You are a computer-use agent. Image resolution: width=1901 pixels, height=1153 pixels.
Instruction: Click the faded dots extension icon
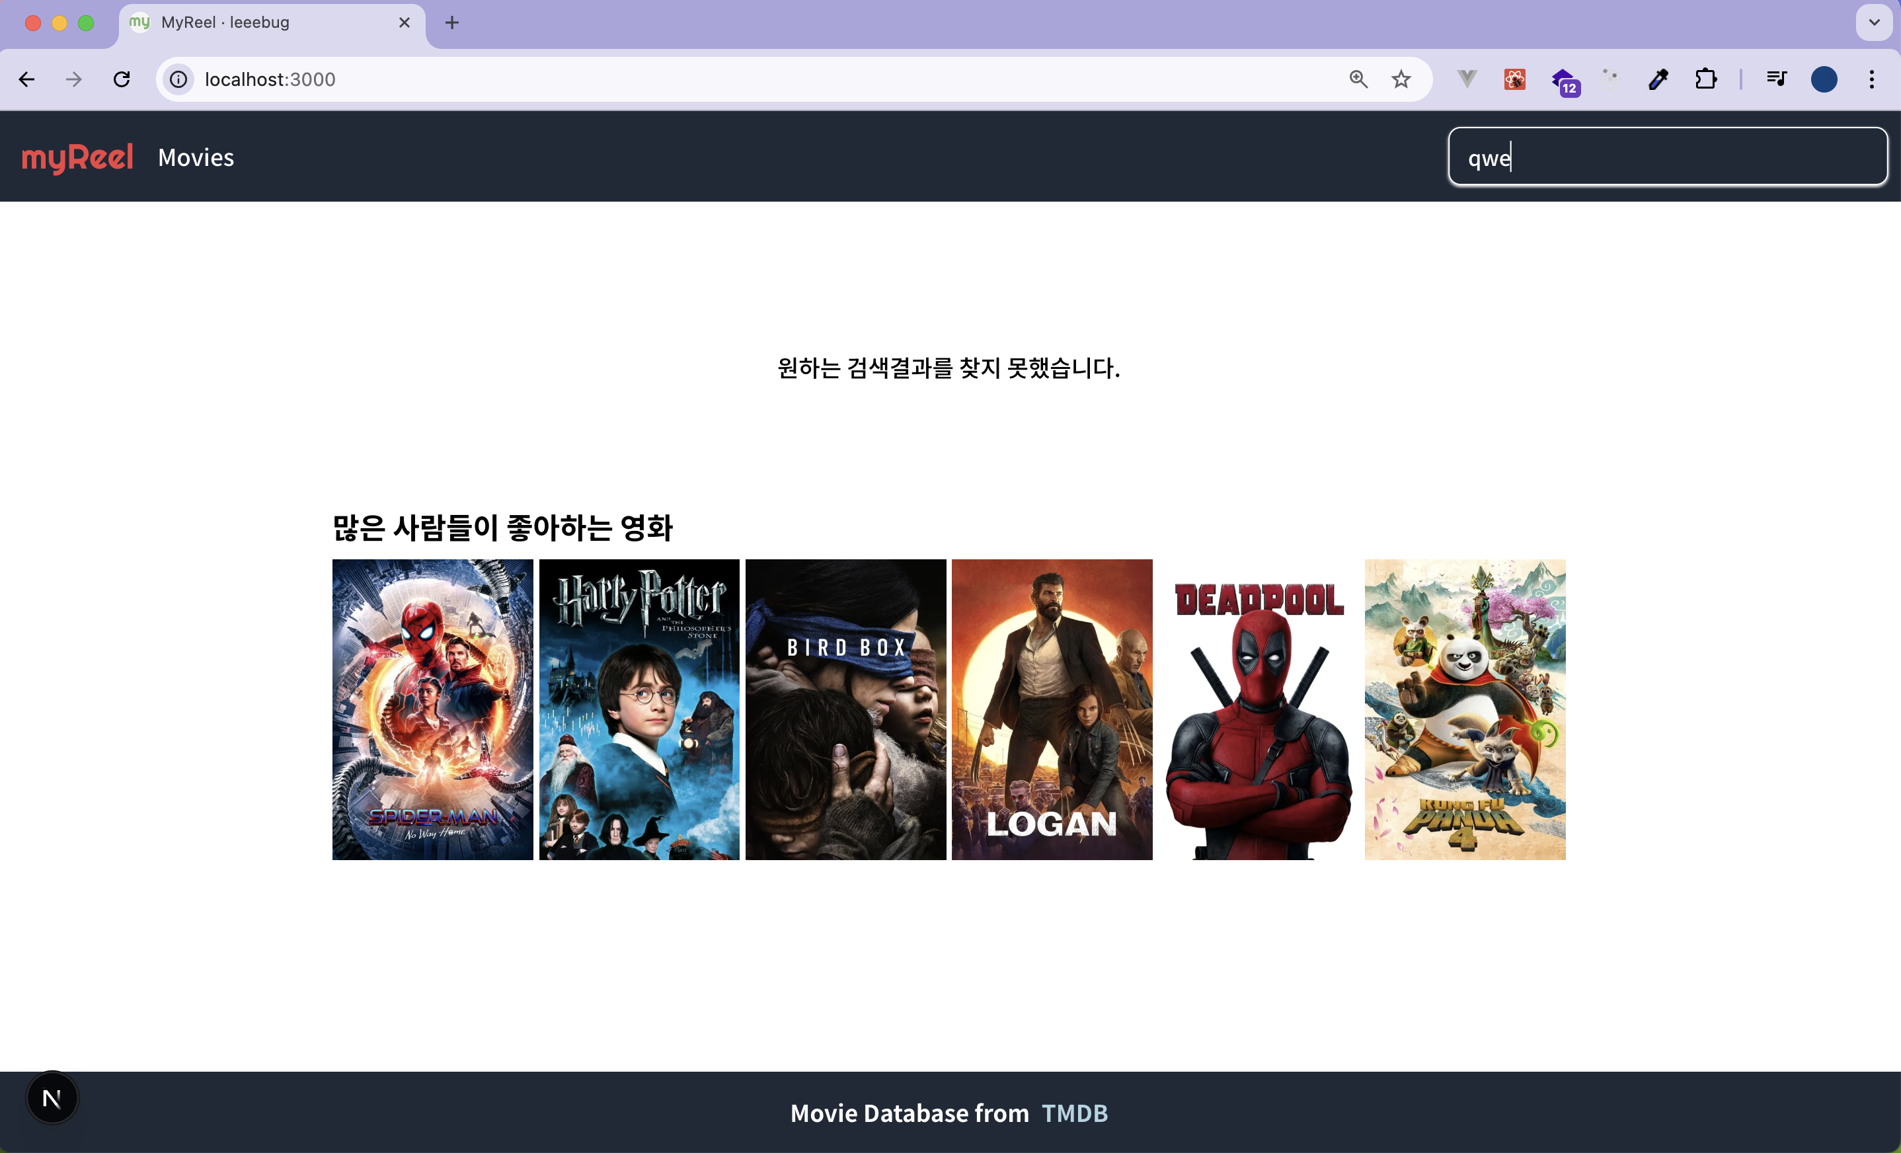click(1610, 79)
